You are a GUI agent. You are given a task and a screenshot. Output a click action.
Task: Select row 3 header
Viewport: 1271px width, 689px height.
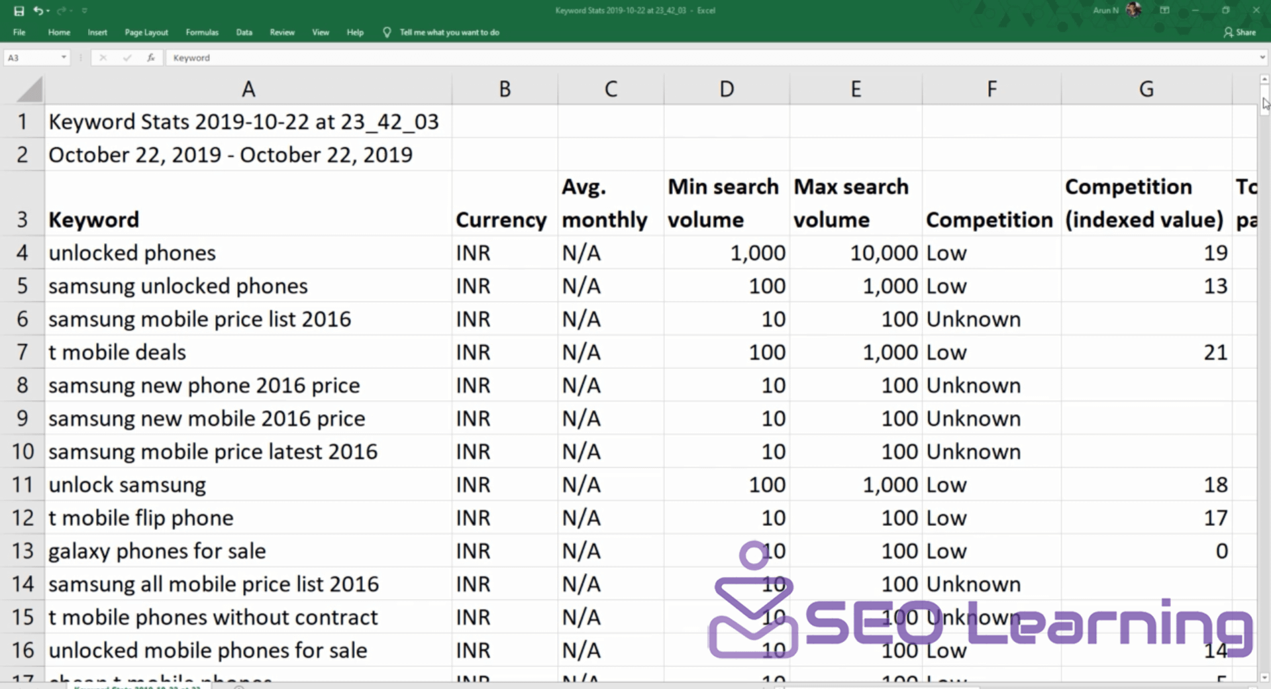(x=23, y=203)
